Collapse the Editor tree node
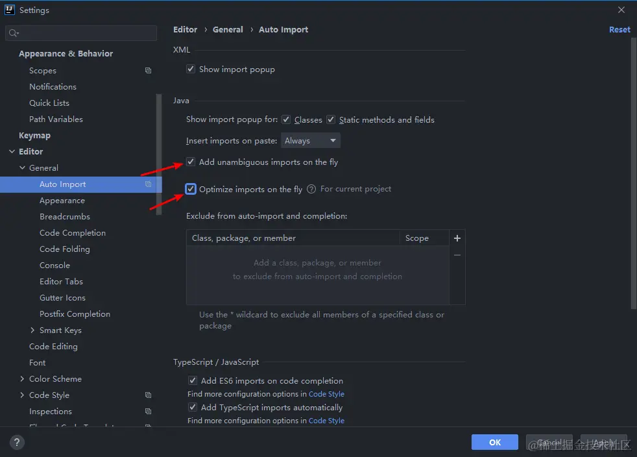Image resolution: width=637 pixels, height=457 pixels. click(x=12, y=152)
